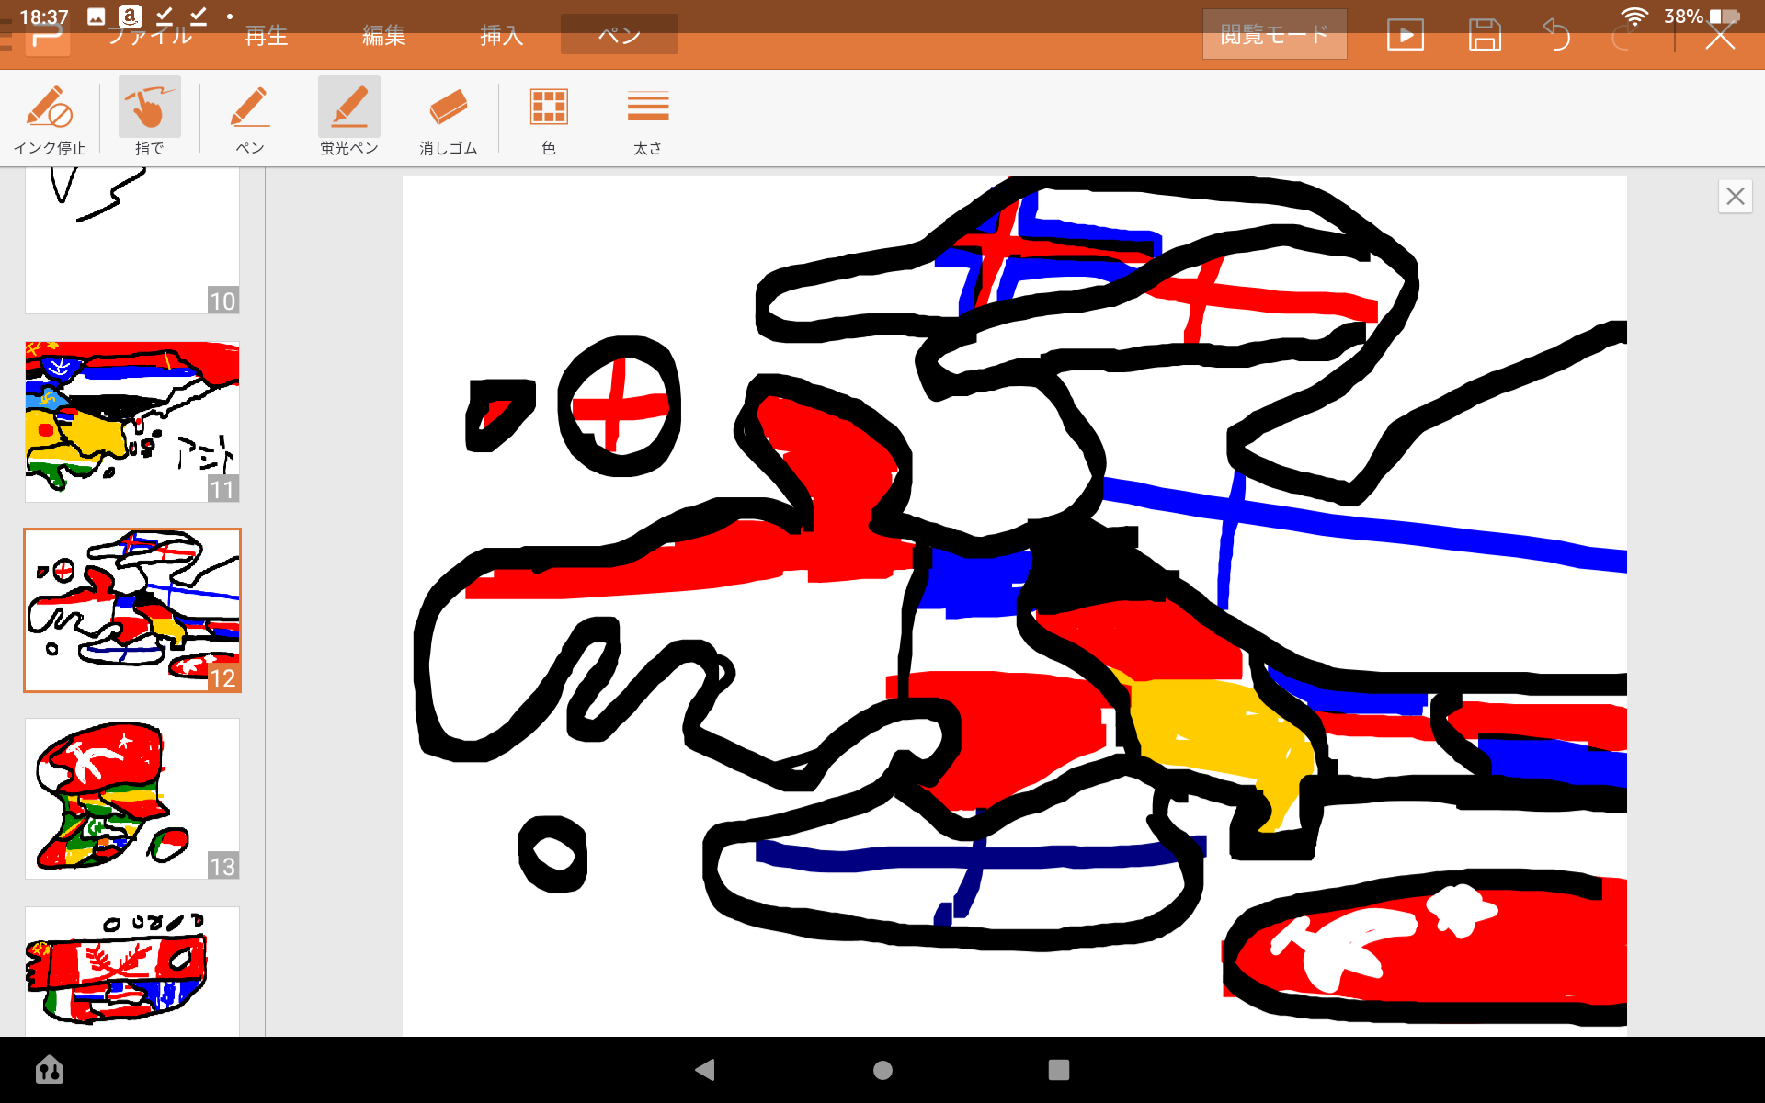
Task: Switch to the 挿入 insert tab
Action: click(502, 36)
